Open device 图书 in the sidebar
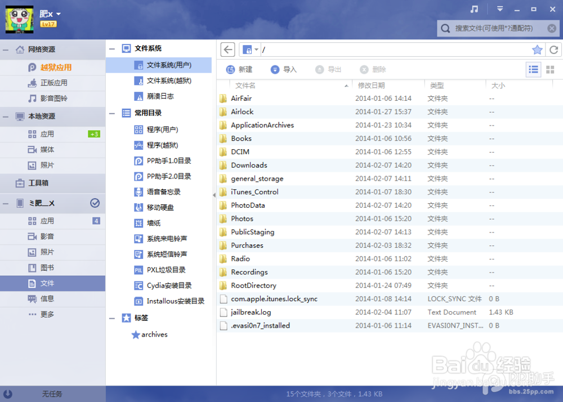This screenshot has width=563, height=402. pyautogui.click(x=53, y=268)
